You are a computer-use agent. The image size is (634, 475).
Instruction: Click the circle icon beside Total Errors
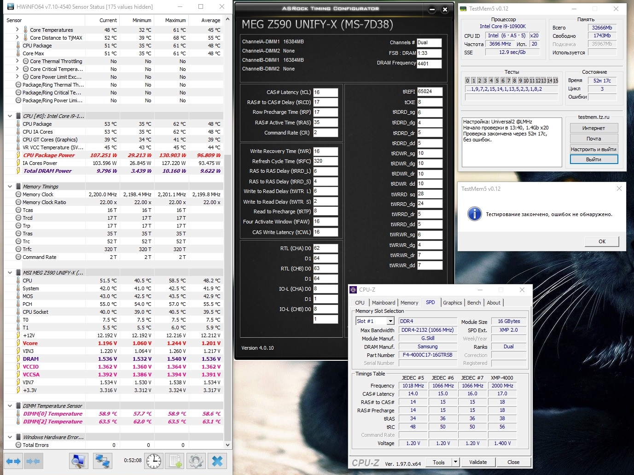[x=18, y=445]
